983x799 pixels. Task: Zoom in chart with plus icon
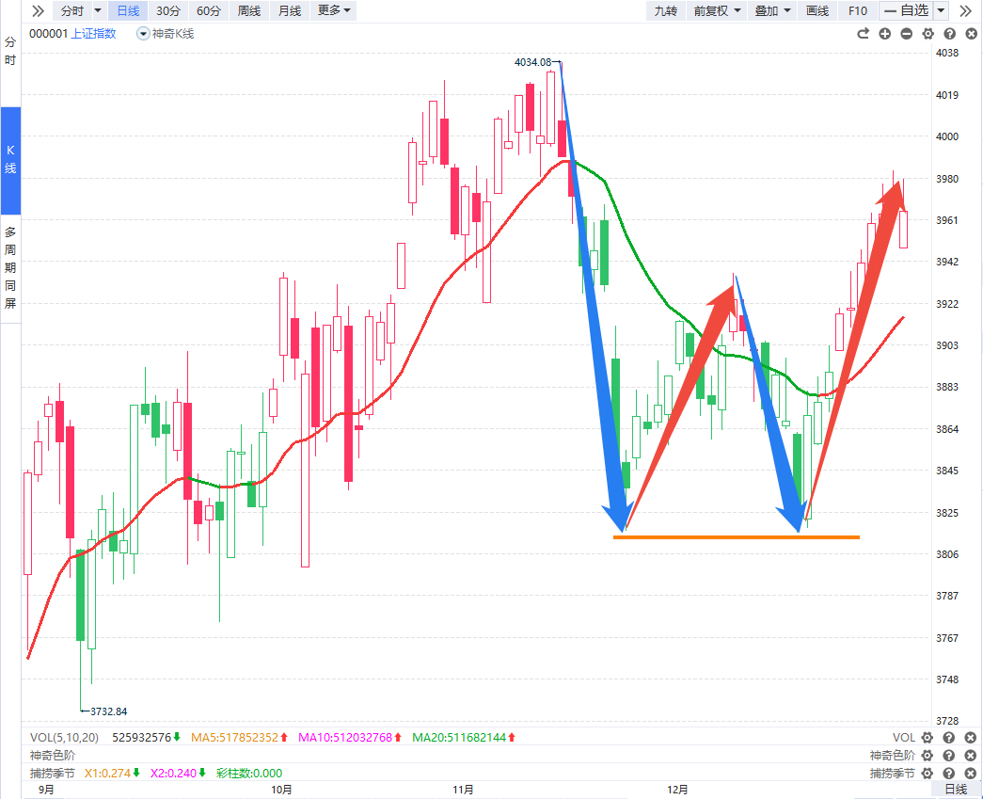point(884,34)
